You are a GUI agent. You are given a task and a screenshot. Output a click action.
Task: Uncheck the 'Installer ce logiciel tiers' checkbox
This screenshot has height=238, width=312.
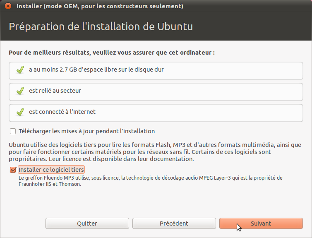[13, 170]
